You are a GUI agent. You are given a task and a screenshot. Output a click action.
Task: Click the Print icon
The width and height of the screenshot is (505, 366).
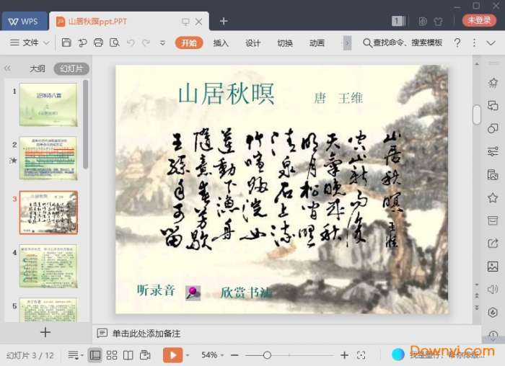(x=99, y=43)
